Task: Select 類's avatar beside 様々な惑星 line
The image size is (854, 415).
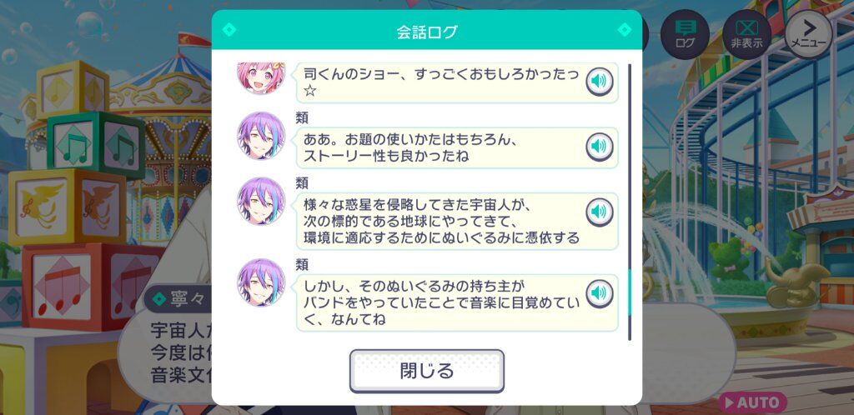Action: pyautogui.click(x=261, y=201)
